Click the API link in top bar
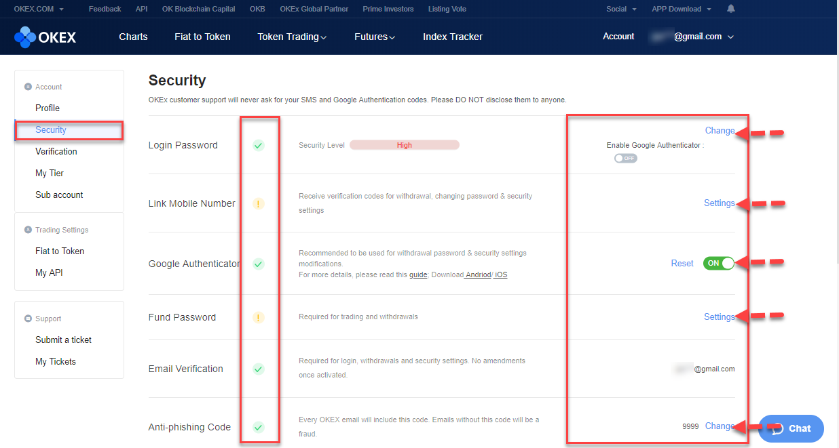Viewport: 839px width, 448px height. [142, 9]
